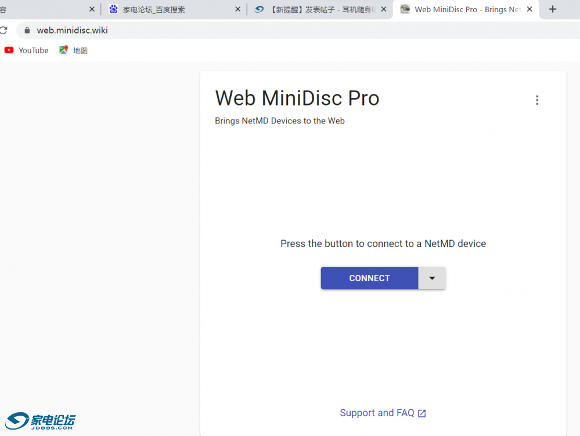Click the 'Web MiniDisc Pro' heading
This screenshot has height=436, width=580.
click(297, 99)
